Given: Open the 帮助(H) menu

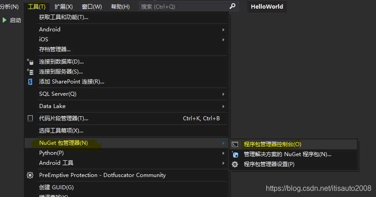Looking at the screenshot, I should point(120,6).
